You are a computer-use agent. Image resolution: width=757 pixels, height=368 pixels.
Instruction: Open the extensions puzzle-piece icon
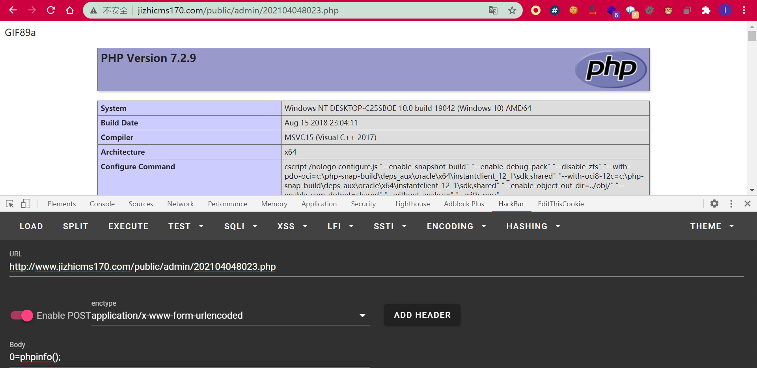click(x=706, y=11)
